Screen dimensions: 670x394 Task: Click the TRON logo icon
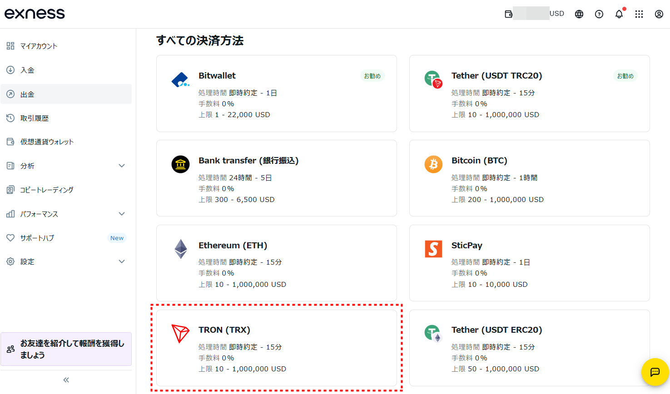coord(180,334)
